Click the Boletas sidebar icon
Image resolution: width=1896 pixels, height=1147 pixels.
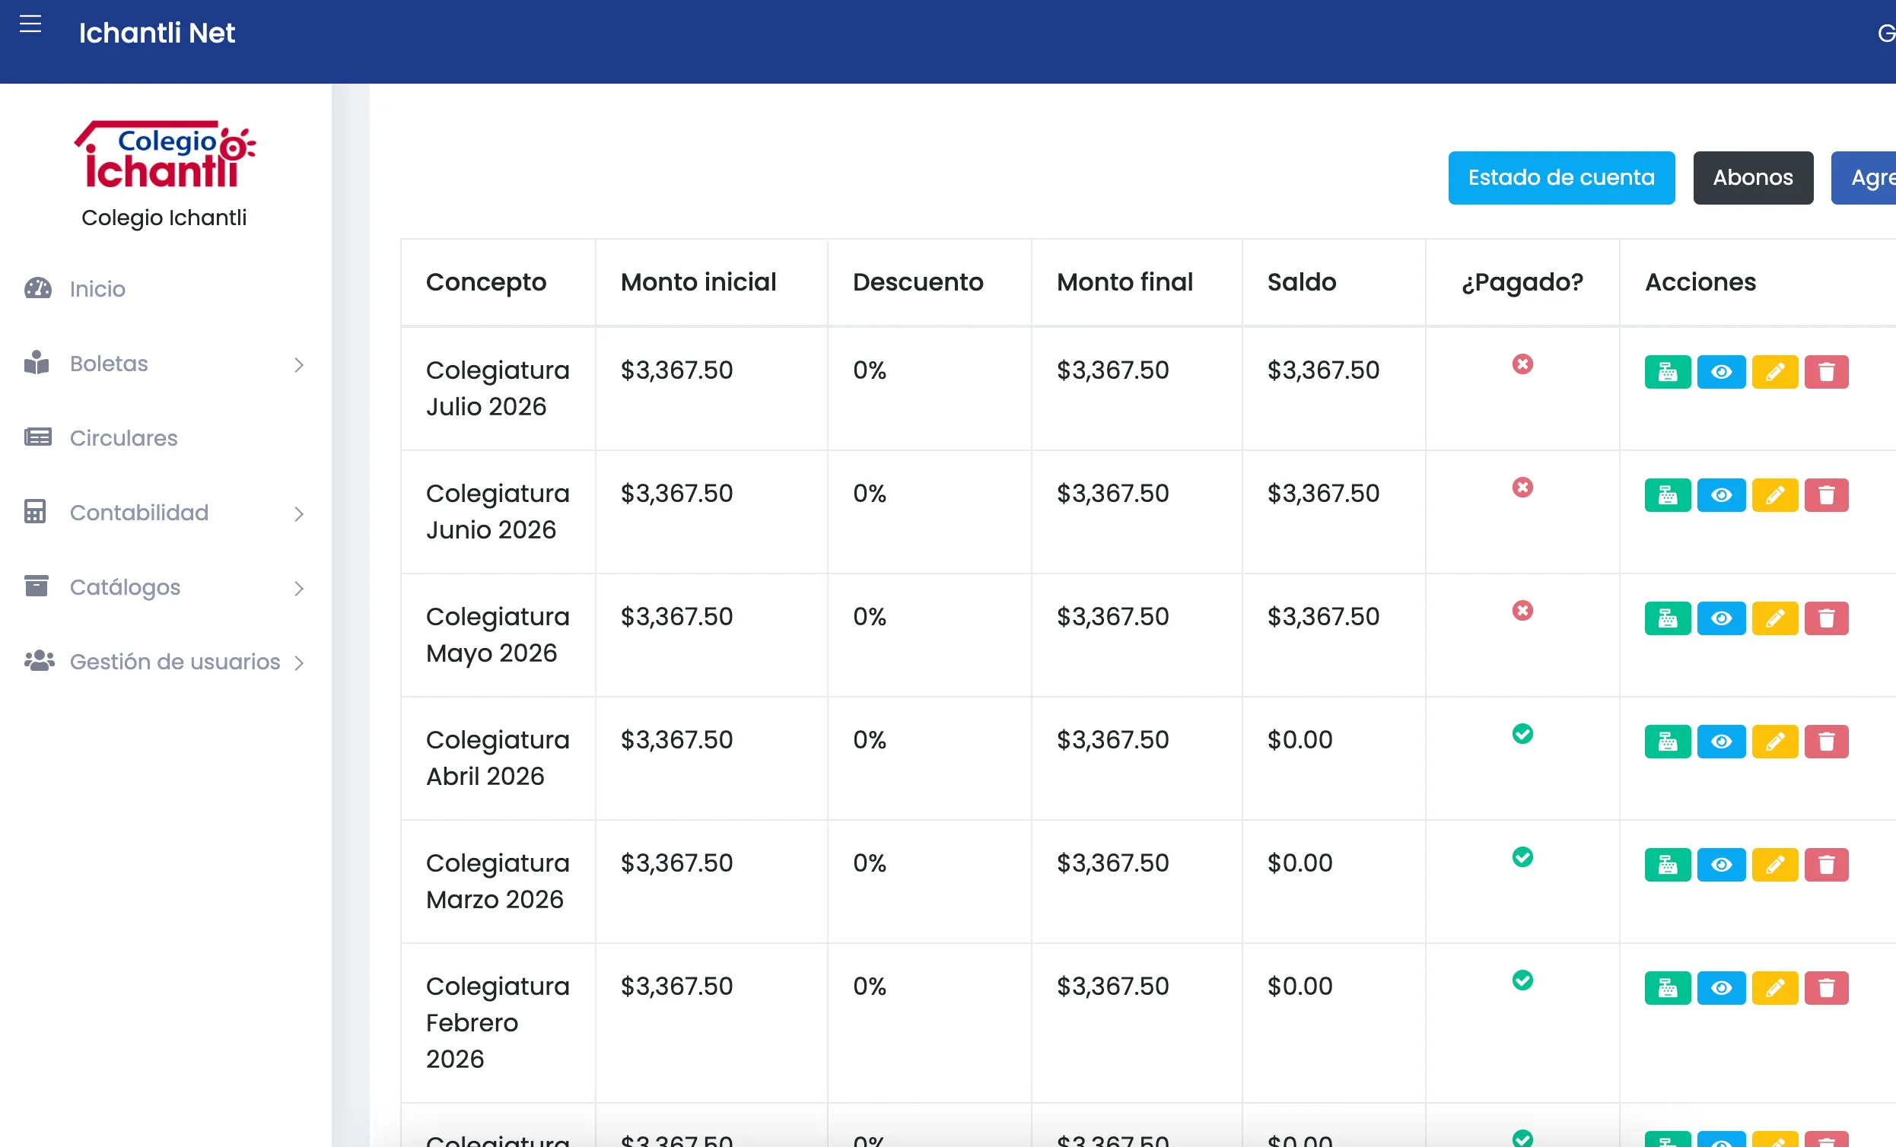tap(37, 363)
